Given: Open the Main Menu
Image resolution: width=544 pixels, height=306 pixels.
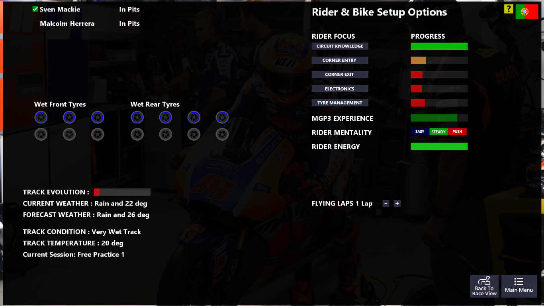Looking at the screenshot, I should pos(519,286).
